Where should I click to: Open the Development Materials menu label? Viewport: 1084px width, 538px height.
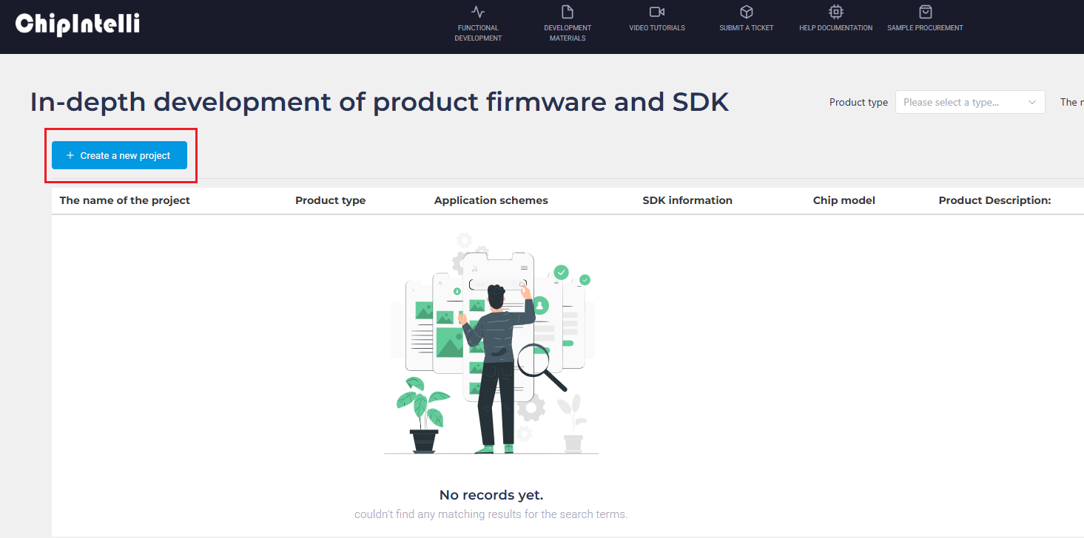(568, 33)
